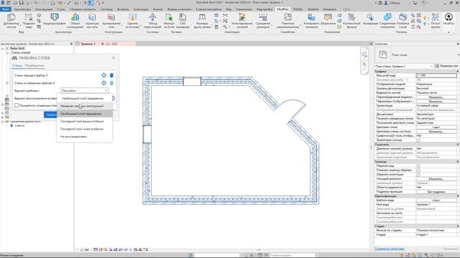Open the ModPlus round logo button

click(448, 17)
